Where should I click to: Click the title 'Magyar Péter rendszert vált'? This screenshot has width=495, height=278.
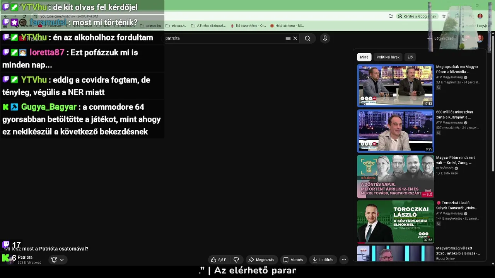456,160
